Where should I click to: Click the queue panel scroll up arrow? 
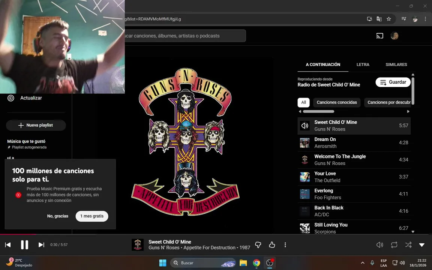[413, 75]
